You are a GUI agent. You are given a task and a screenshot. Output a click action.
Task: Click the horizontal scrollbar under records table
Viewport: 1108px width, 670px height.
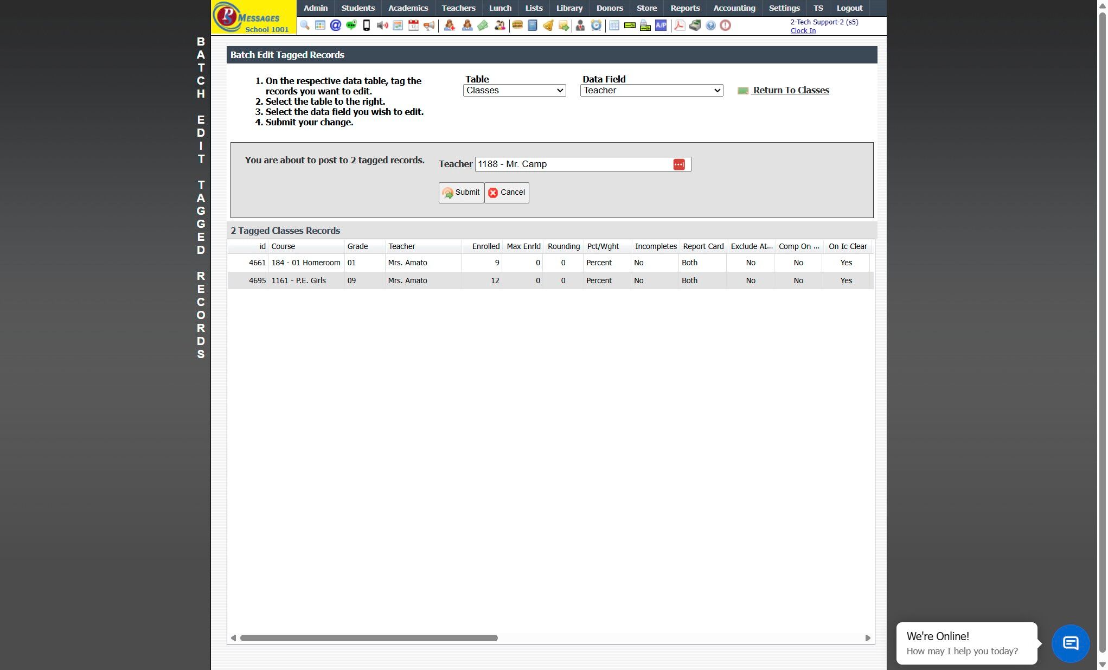[x=369, y=638]
